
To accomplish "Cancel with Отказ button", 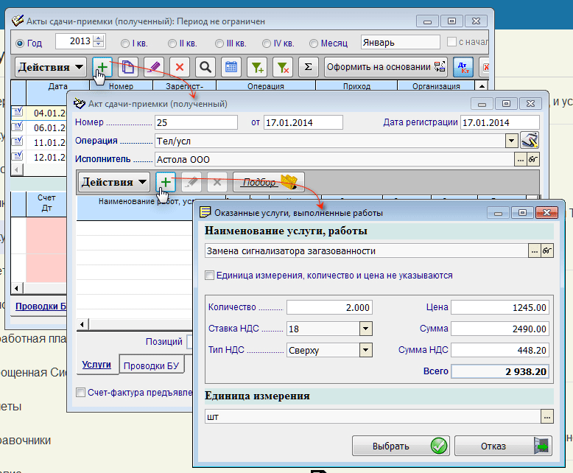I will click(x=503, y=446).
